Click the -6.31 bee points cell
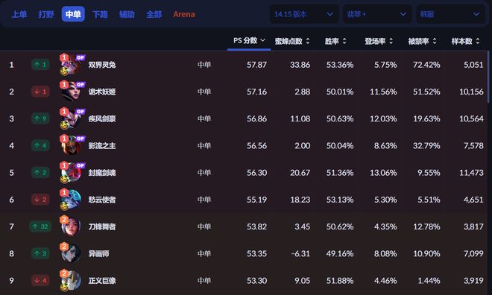The width and height of the screenshot is (492, 295). (x=300, y=253)
